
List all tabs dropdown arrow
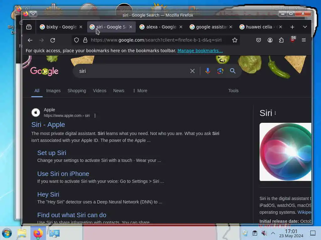pos(305,27)
